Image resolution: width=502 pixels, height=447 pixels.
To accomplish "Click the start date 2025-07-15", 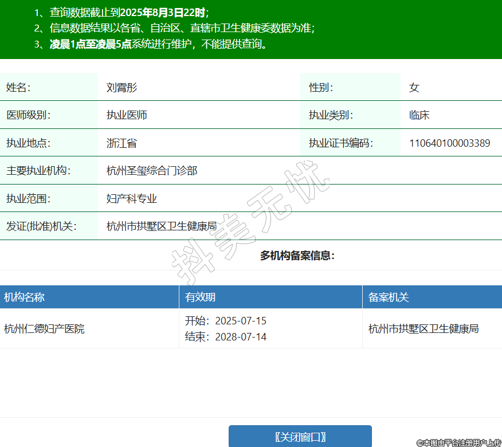I will 241,321.
